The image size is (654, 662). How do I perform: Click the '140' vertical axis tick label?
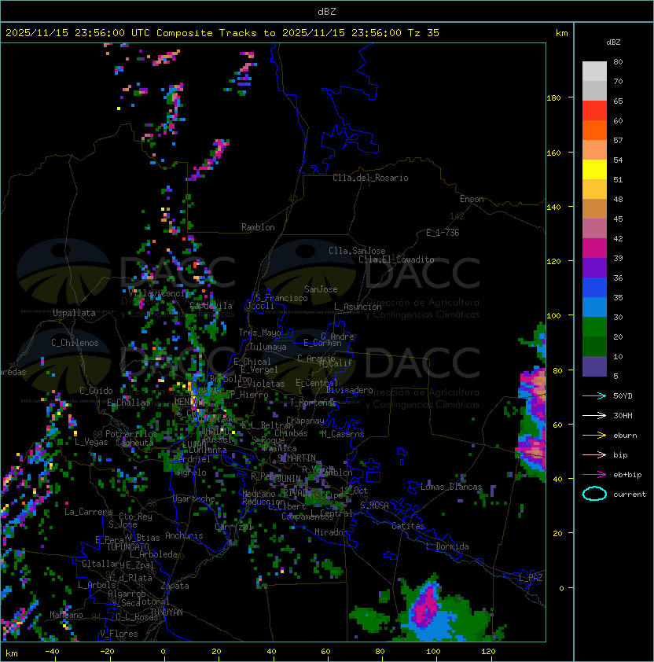coord(553,208)
